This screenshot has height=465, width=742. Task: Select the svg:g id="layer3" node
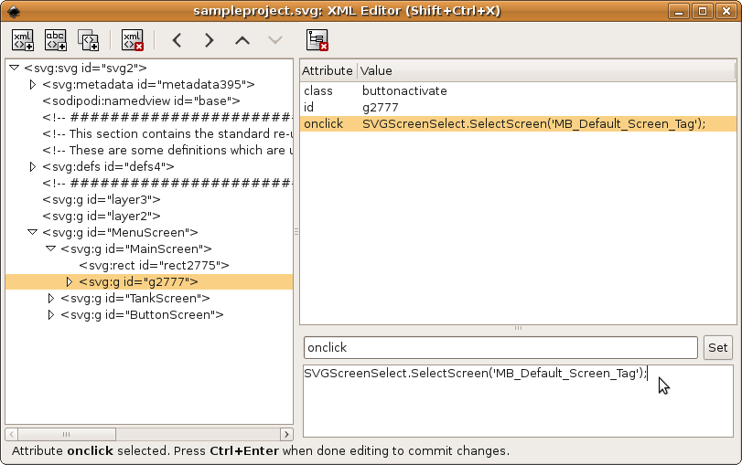coord(102,200)
